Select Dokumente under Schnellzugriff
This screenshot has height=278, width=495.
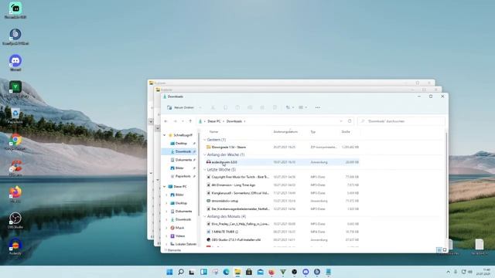183,160
